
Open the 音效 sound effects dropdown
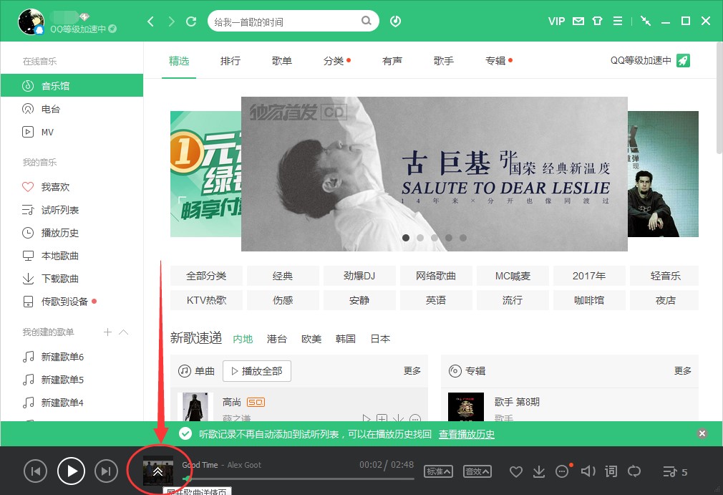(x=477, y=471)
